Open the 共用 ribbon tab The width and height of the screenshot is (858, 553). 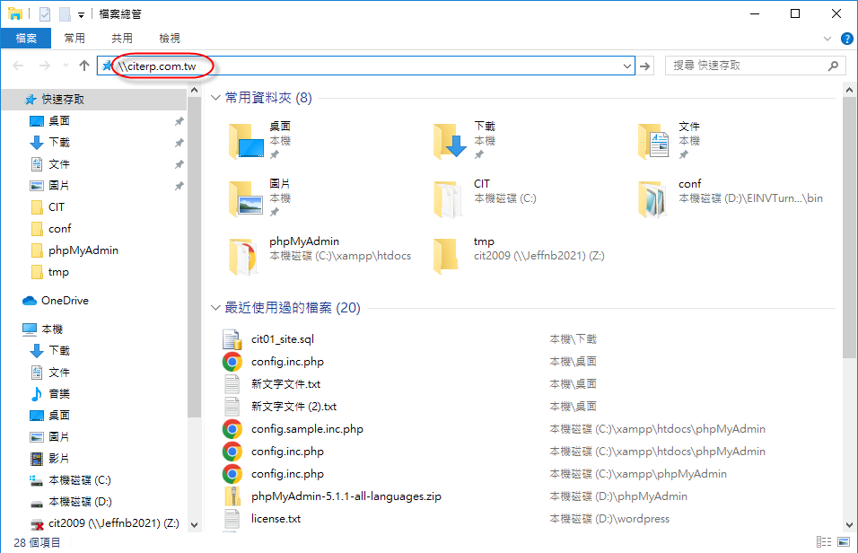[122, 39]
